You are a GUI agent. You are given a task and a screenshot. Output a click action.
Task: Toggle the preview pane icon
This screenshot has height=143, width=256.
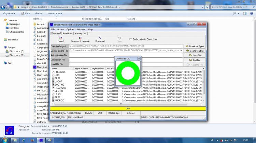(245, 14)
